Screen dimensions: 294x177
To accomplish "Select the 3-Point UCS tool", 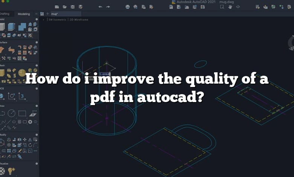I will coord(22,96).
